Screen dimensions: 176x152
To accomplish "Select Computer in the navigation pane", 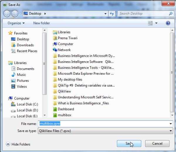I will pos(22,98).
